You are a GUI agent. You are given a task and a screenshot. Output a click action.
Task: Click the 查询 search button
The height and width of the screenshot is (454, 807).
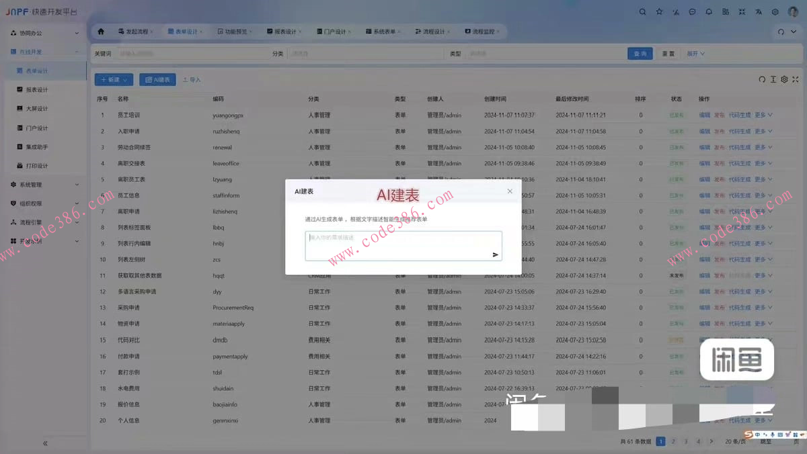640,54
